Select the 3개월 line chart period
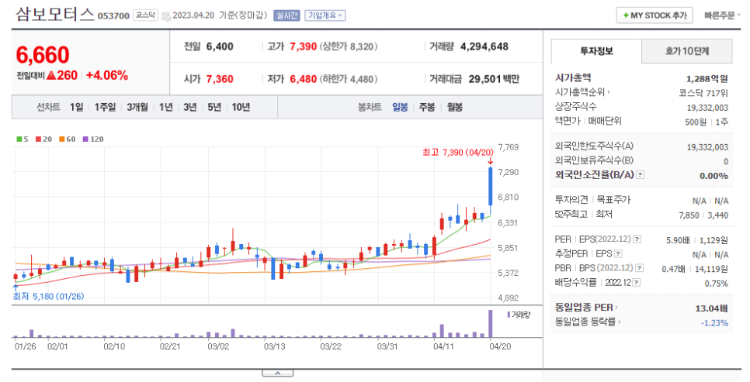The height and width of the screenshot is (382, 750). (x=137, y=107)
